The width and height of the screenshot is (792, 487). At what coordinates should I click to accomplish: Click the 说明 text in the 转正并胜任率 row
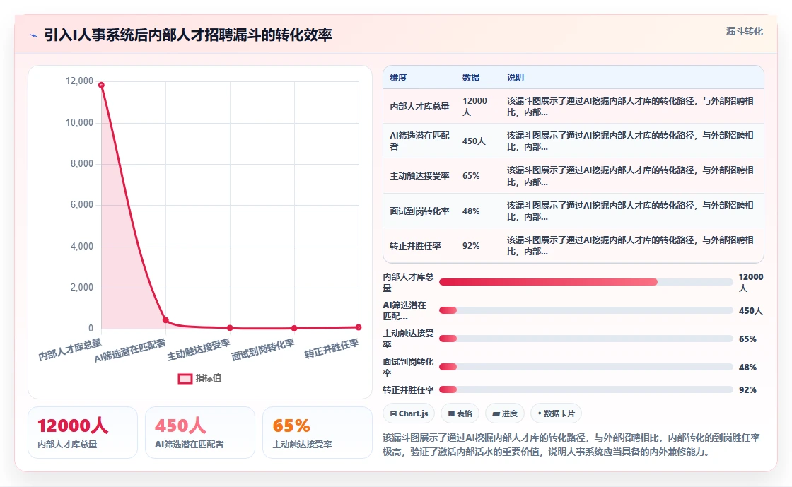coord(630,246)
